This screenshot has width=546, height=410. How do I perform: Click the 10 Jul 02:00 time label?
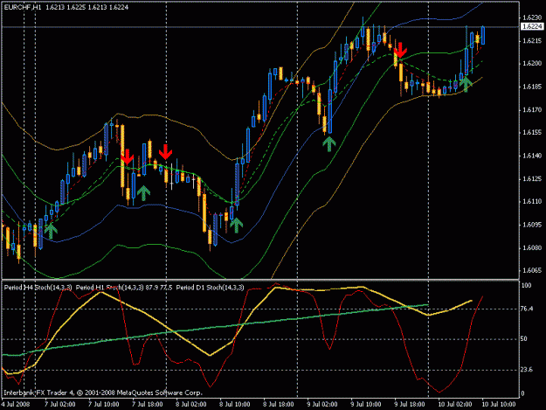click(x=454, y=404)
